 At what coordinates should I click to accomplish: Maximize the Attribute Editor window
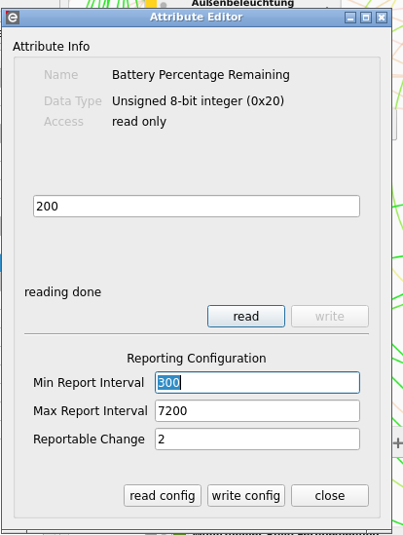point(366,18)
